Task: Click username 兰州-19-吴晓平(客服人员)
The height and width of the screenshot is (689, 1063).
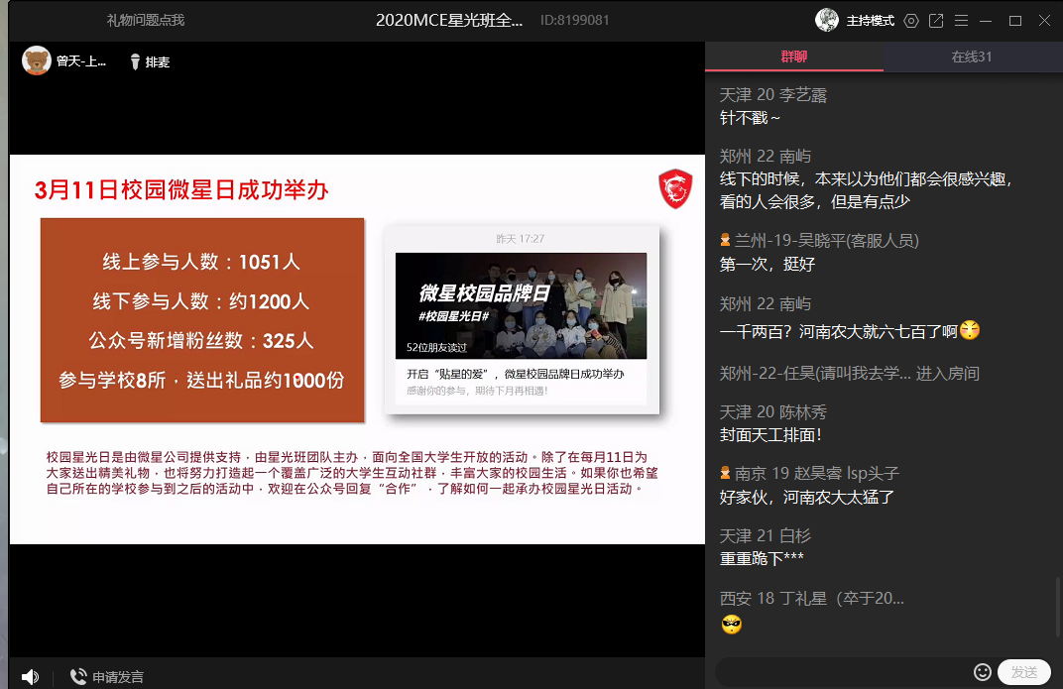Action: coord(826,241)
